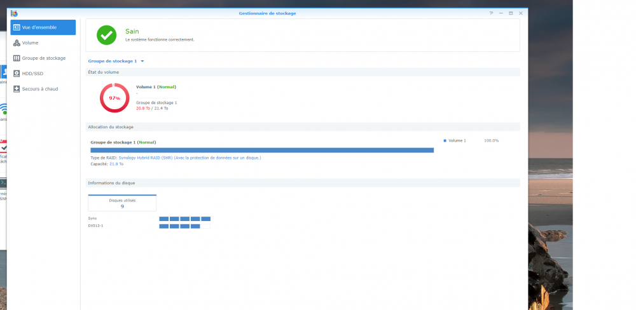Click the green checkmark health status icon

pos(107,35)
